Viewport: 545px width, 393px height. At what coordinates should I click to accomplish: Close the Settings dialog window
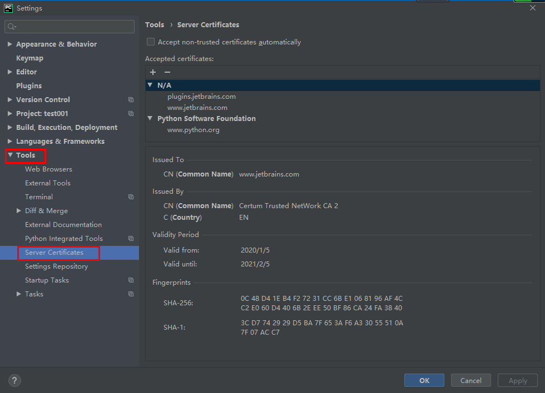tap(533, 8)
